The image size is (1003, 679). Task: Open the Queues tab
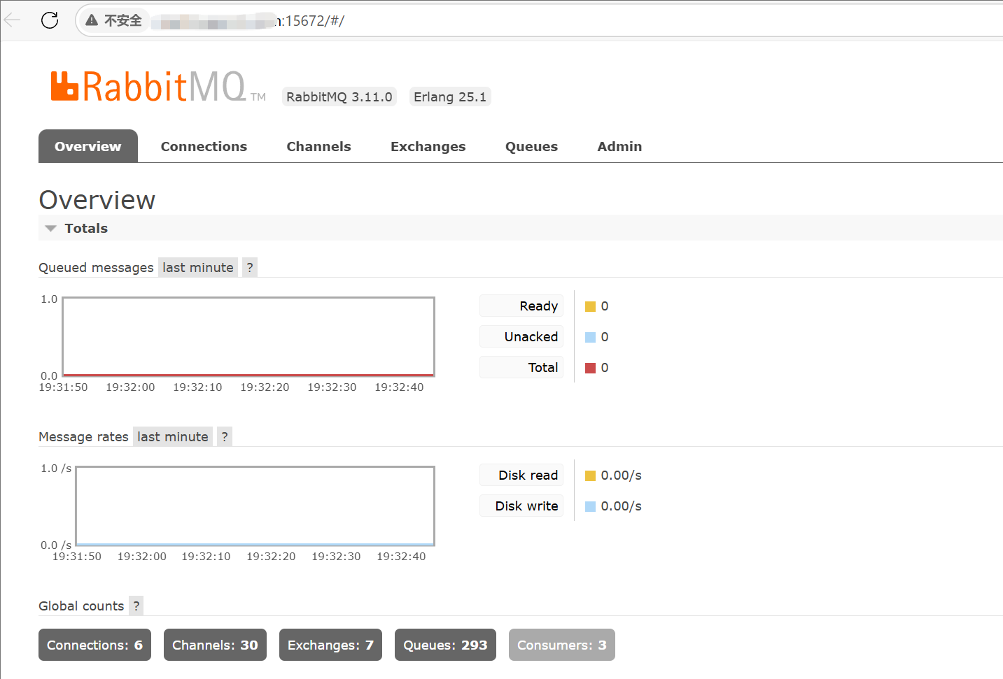click(x=532, y=146)
